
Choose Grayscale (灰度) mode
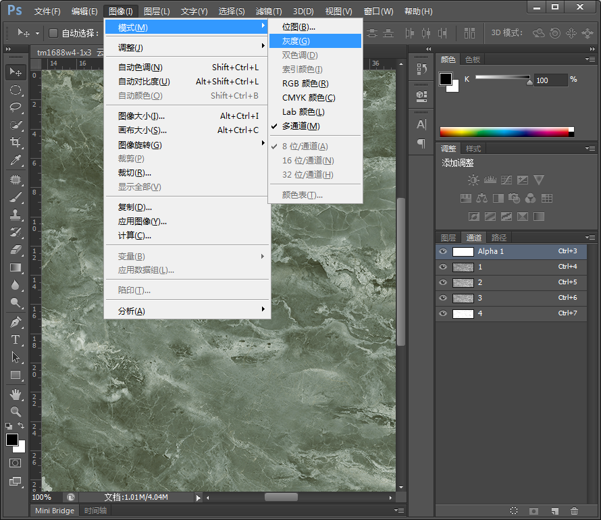tap(315, 41)
